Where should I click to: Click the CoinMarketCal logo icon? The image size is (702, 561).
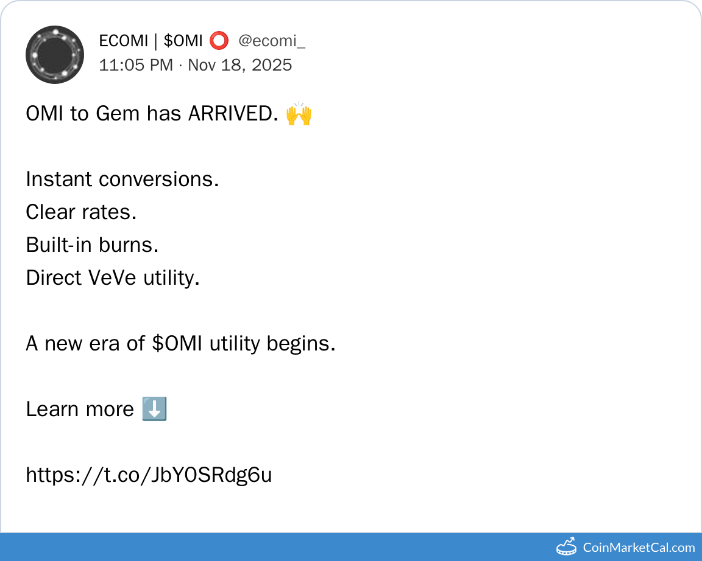567,546
